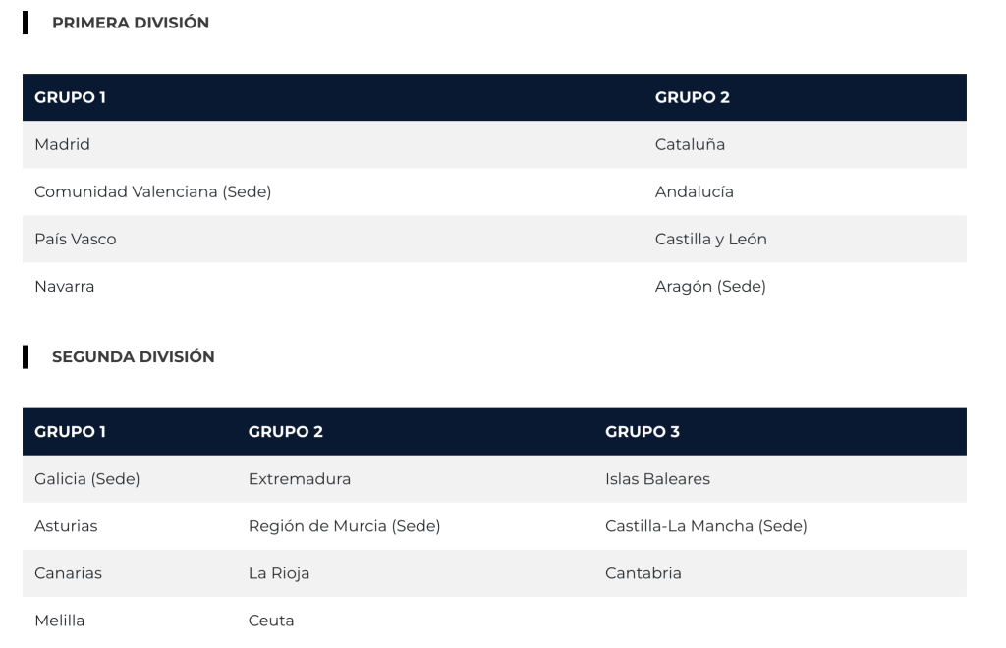Select Comunidad Valenciana (Sede) entry

pyautogui.click(x=152, y=191)
